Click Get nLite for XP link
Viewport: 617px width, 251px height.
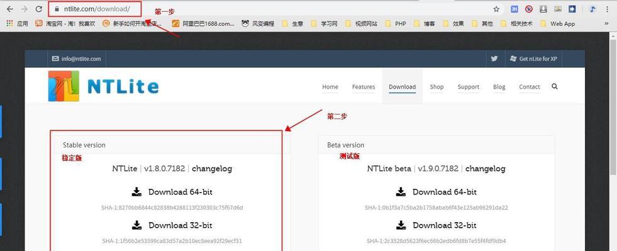[x=533, y=58]
